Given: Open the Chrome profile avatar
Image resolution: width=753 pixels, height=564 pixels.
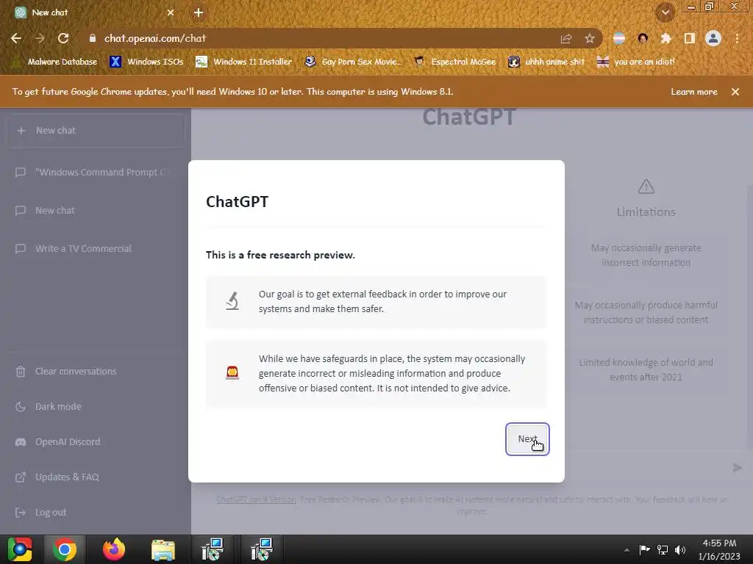Looking at the screenshot, I should (x=713, y=38).
